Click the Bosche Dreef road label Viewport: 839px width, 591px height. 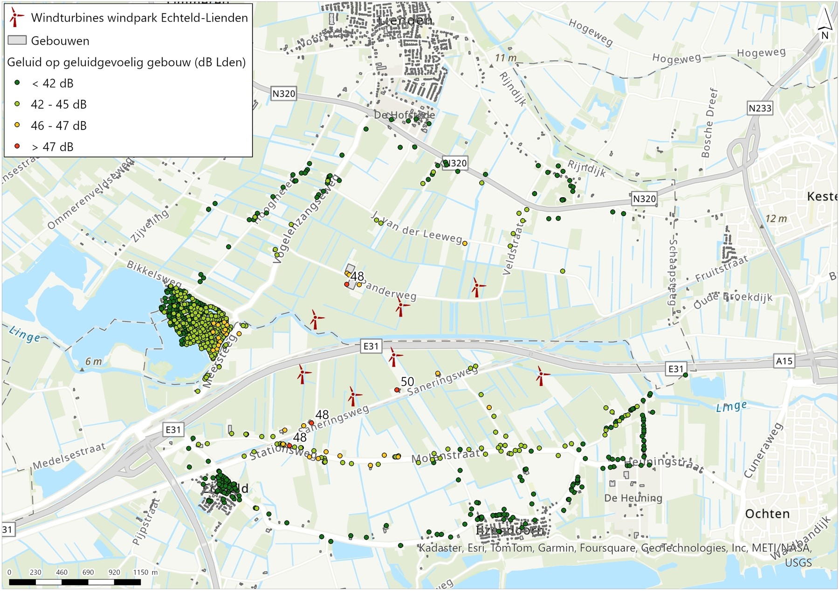pos(708,122)
